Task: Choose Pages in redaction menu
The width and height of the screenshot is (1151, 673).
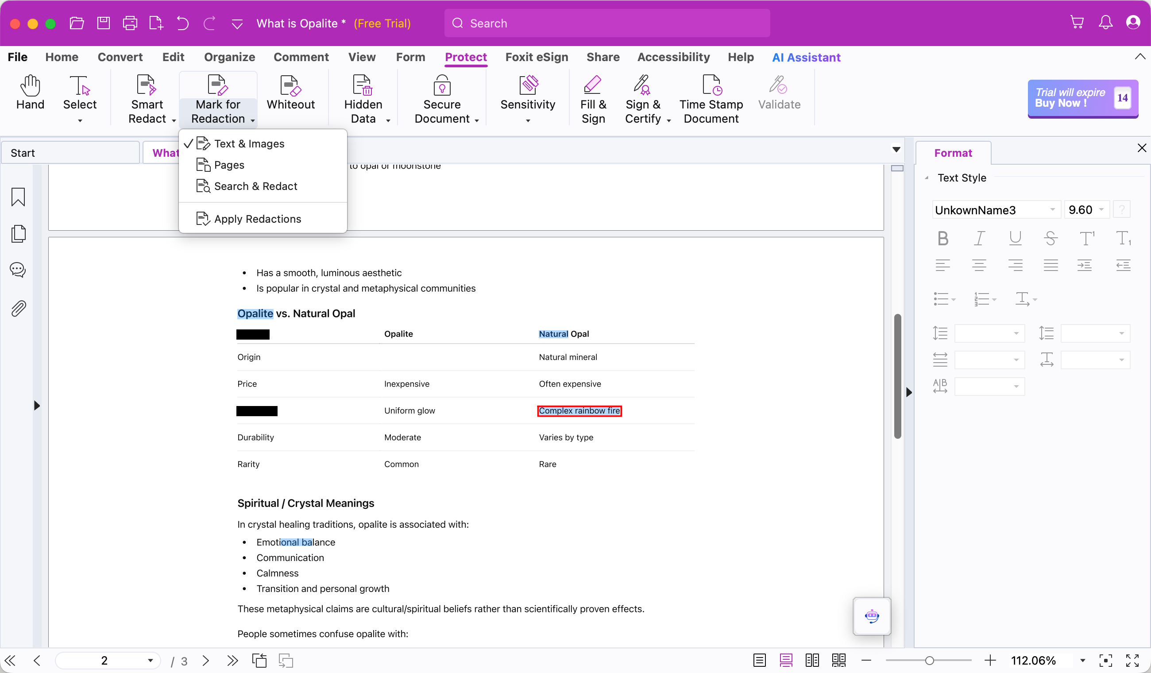Action: (263, 164)
